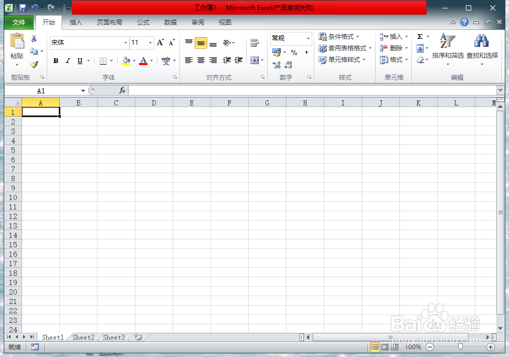This screenshot has height=357, width=509.
Task: Switch to Page Break Preview
Action: tap(395, 347)
